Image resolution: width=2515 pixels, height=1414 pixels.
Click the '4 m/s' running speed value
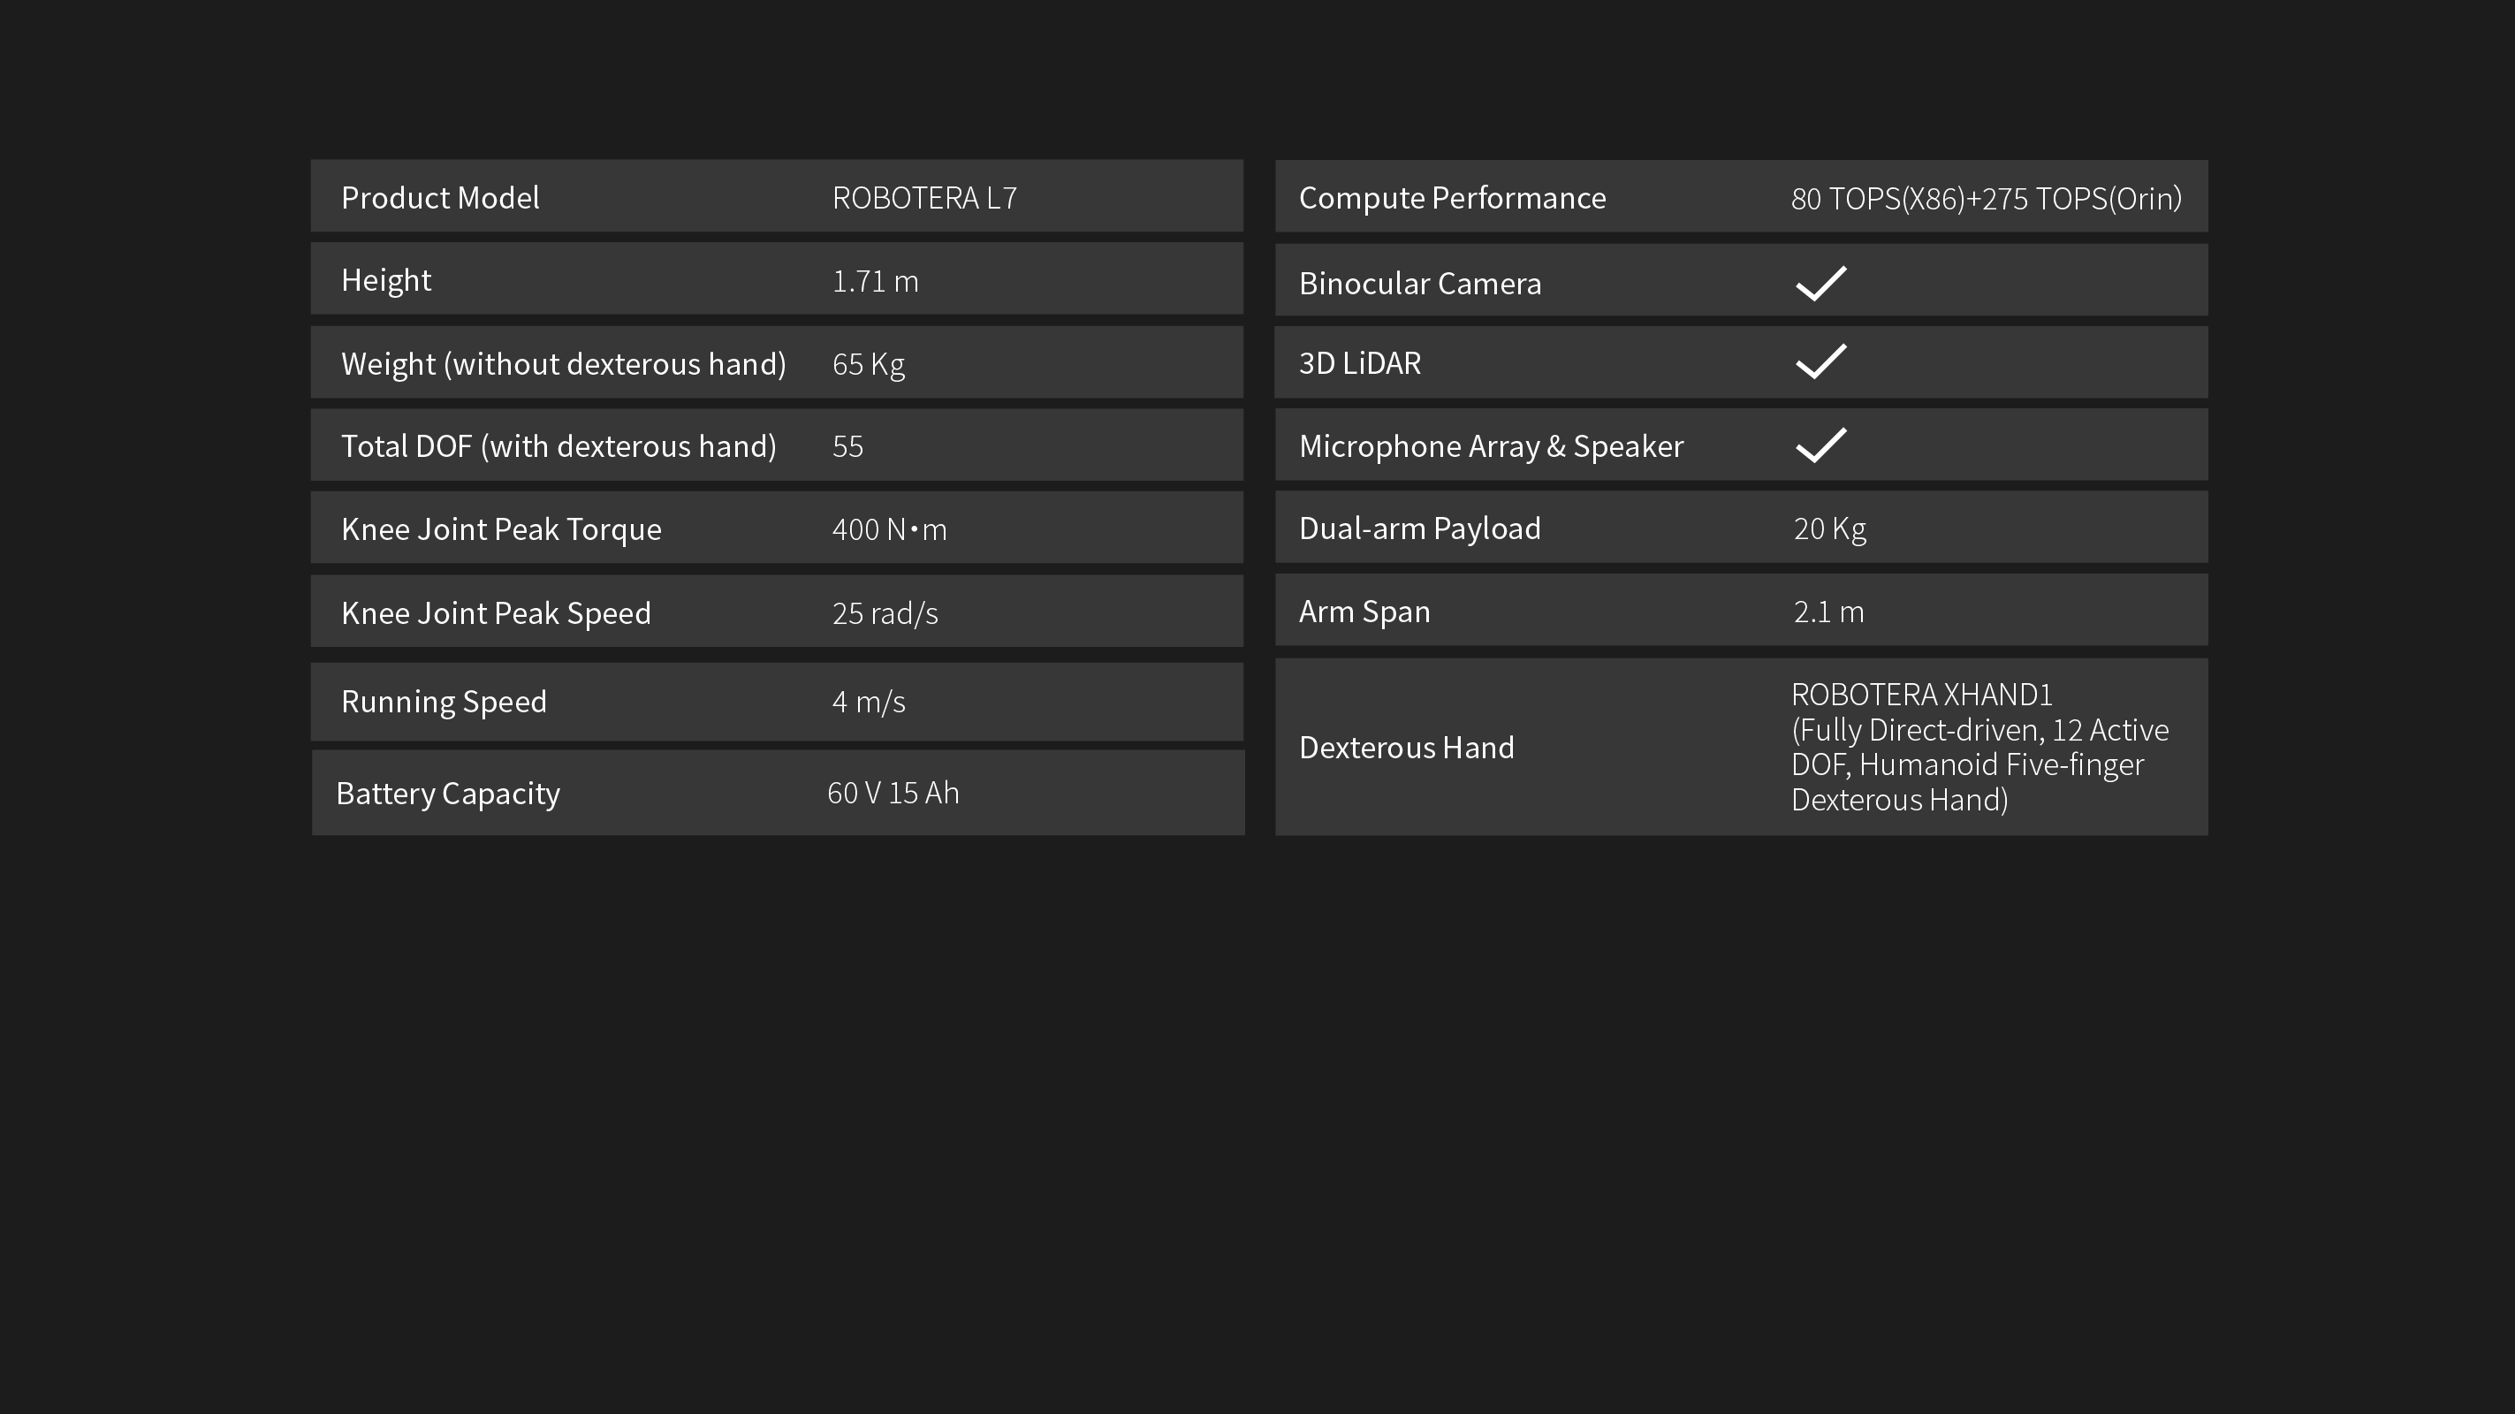[x=868, y=702]
